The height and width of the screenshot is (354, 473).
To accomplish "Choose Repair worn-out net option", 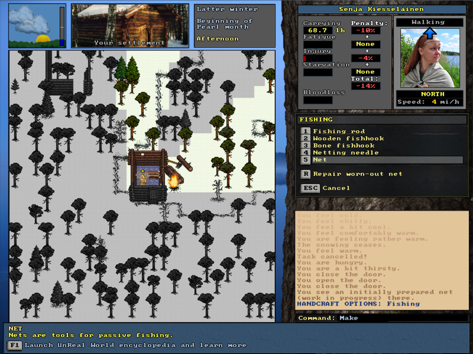I will (358, 174).
